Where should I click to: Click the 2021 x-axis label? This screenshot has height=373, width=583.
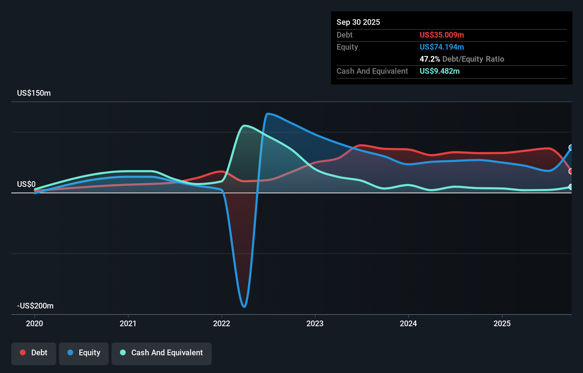[128, 323]
